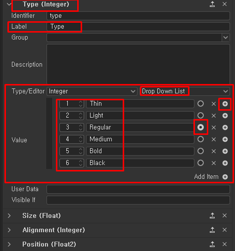The width and height of the screenshot is (235, 251).
Task: Set Medium as the default value
Action: pos(200,139)
